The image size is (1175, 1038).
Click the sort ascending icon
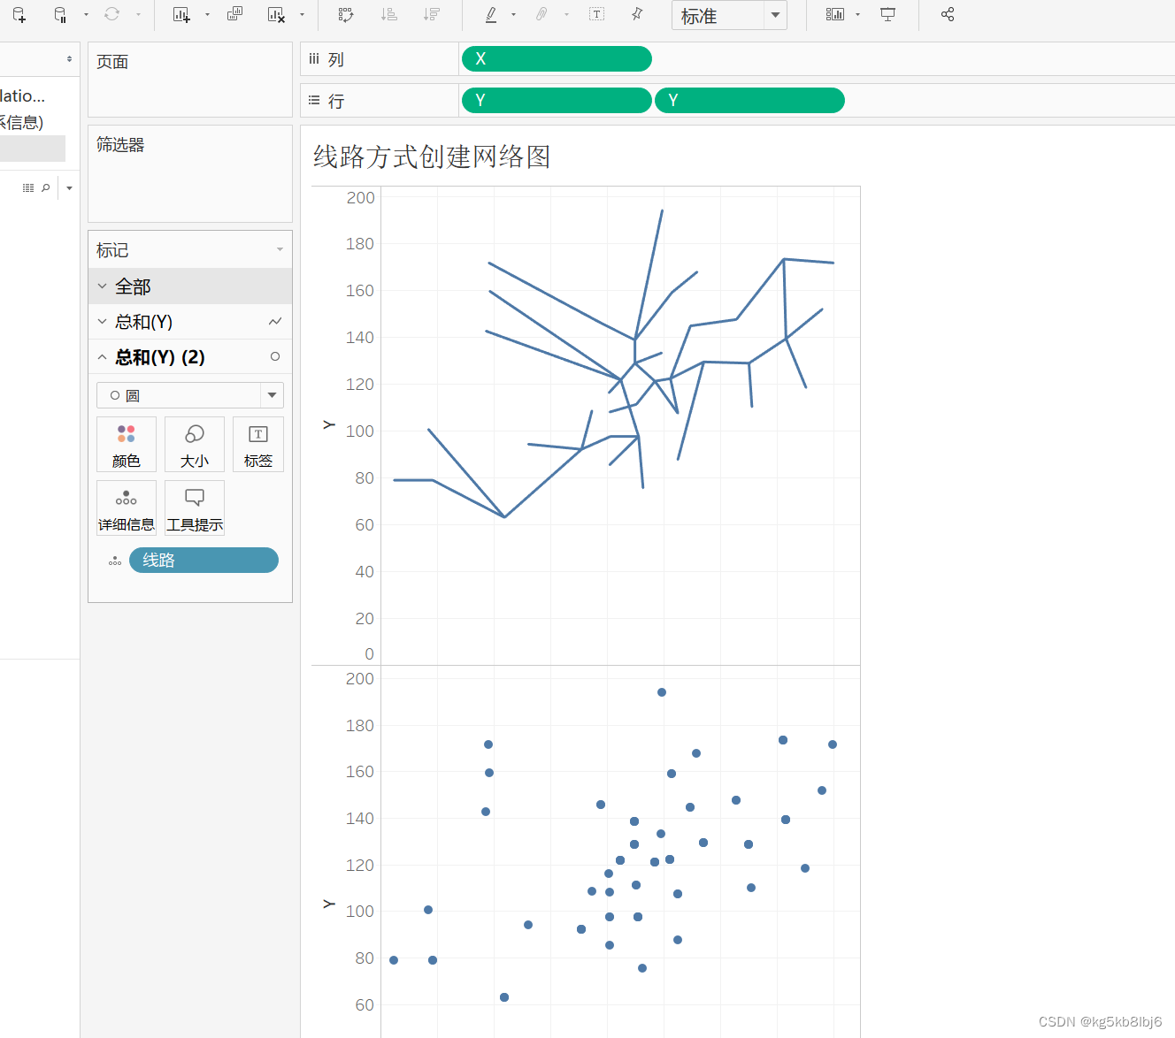coord(388,14)
